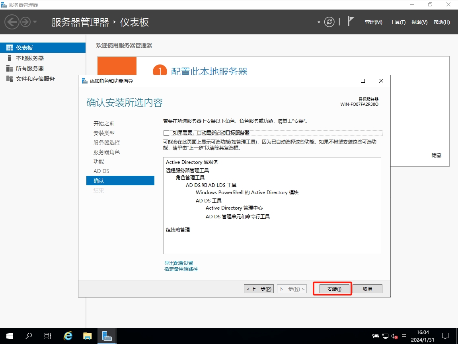Image resolution: width=458 pixels, height=344 pixels.
Task: Click the 安装 install button
Action: pos(332,289)
